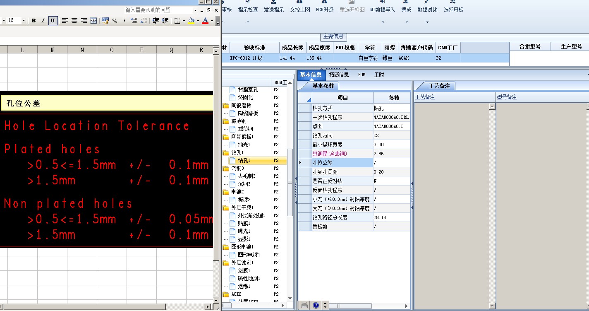Select 沉铜3 folder in process tree

[x=237, y=168]
